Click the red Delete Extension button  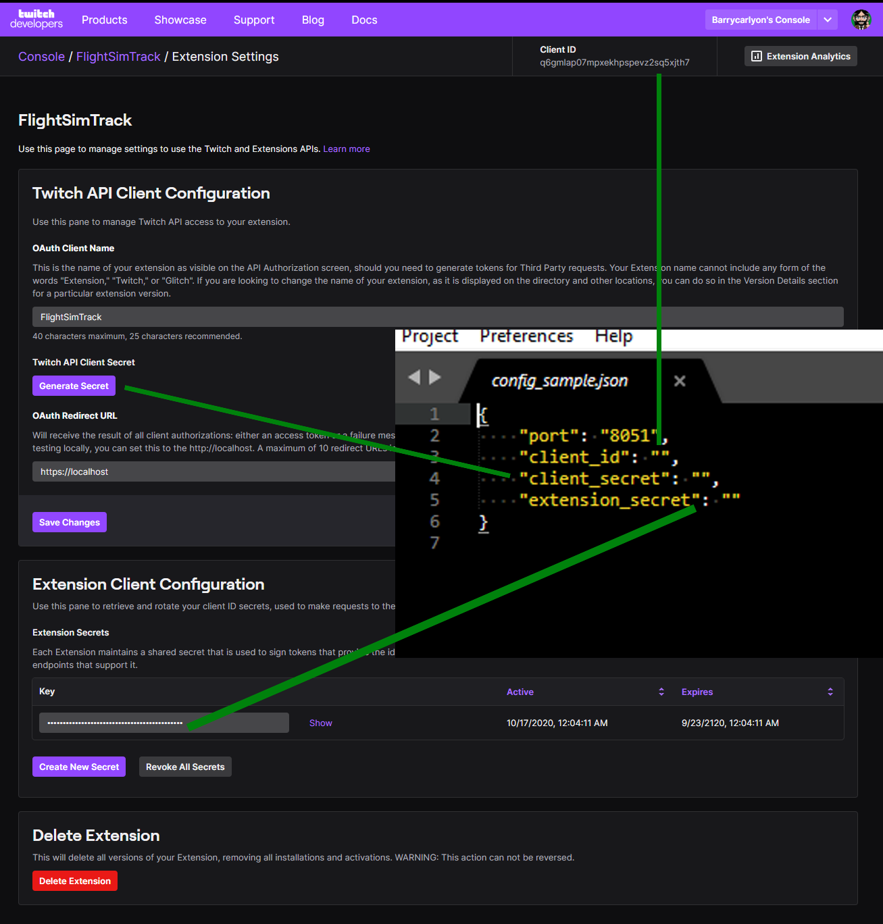[75, 881]
